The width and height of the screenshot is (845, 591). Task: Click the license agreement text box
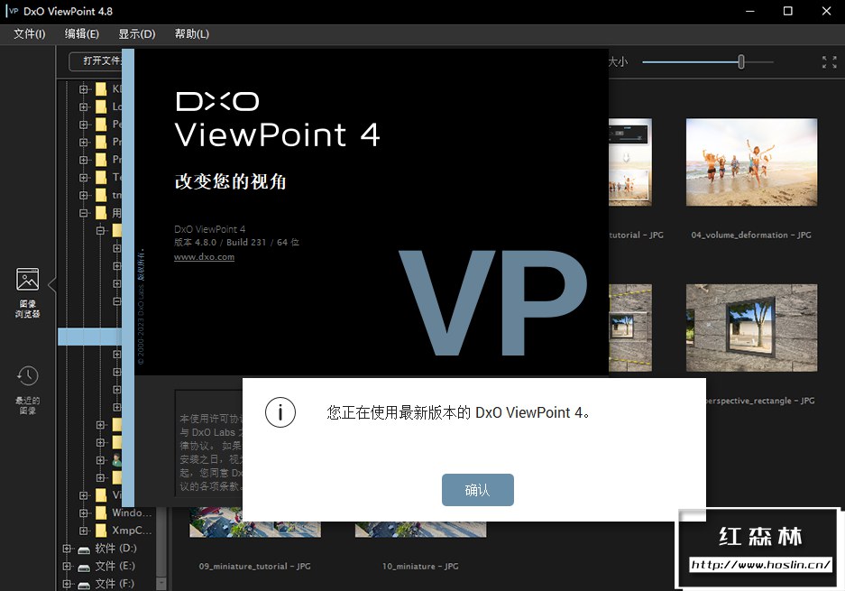coord(209,442)
